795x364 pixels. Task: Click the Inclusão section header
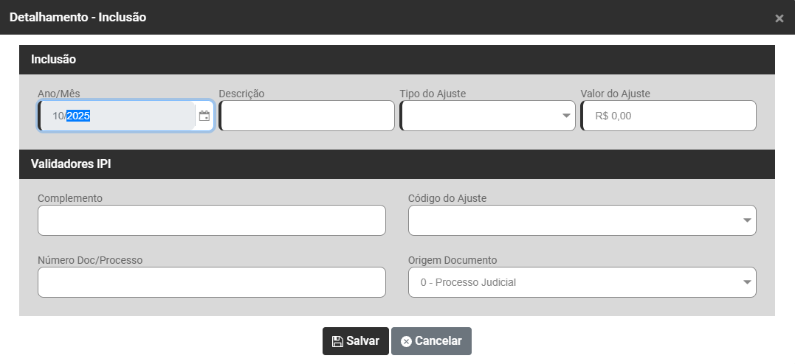(x=54, y=59)
